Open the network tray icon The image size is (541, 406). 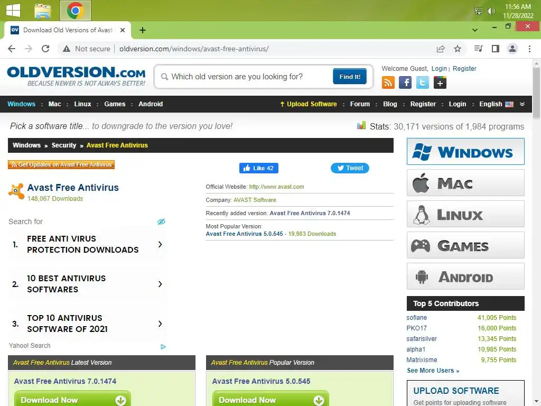(478, 11)
